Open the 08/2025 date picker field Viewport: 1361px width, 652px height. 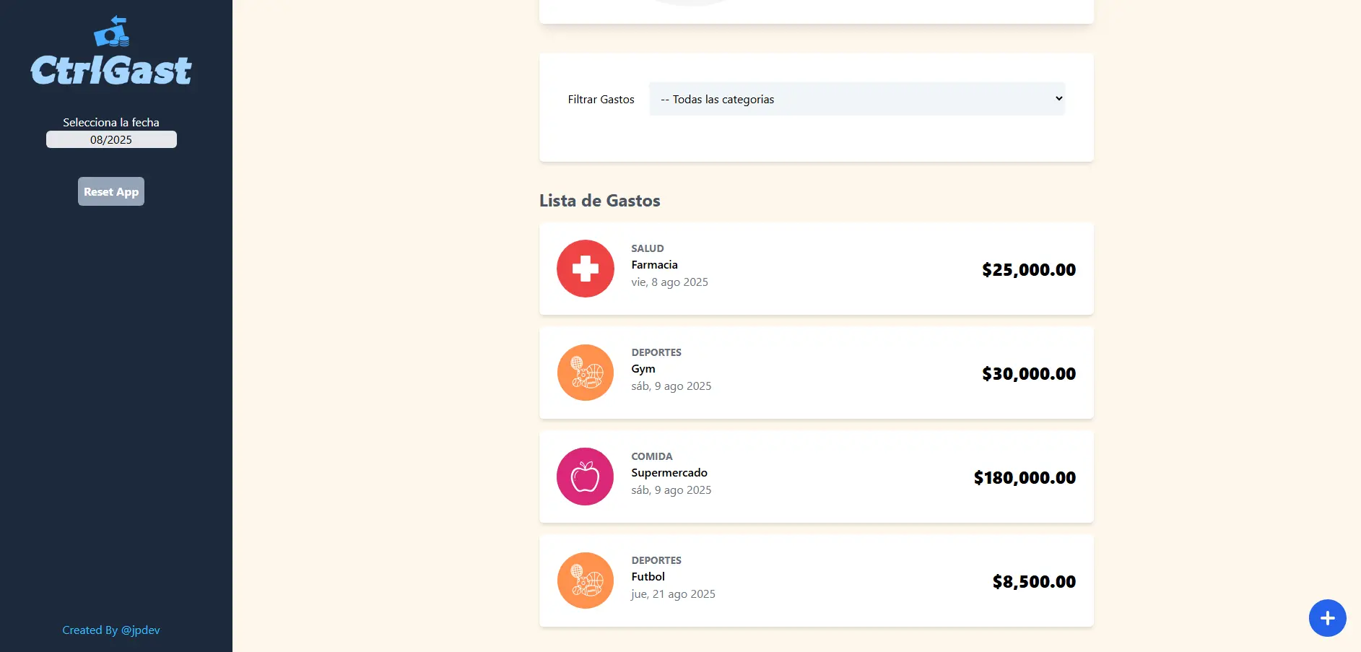[111, 139]
